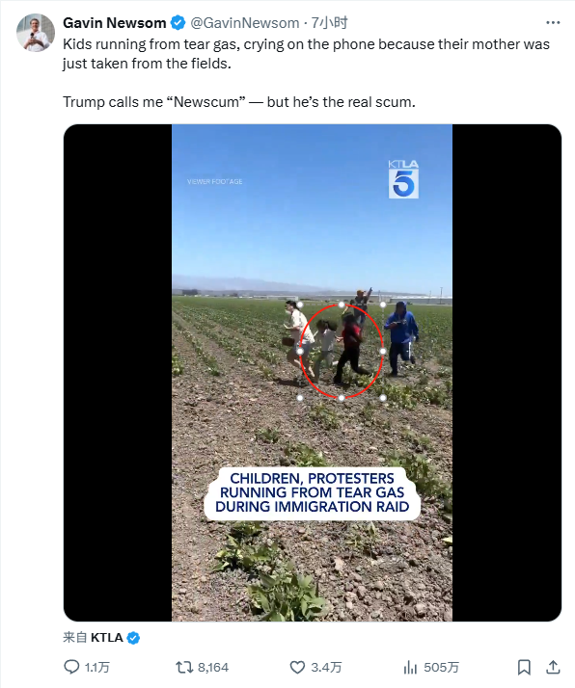
Task: Click the KTLA 5 logo in video
Action: 403,179
